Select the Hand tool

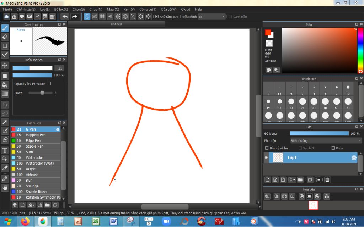pos(5,188)
